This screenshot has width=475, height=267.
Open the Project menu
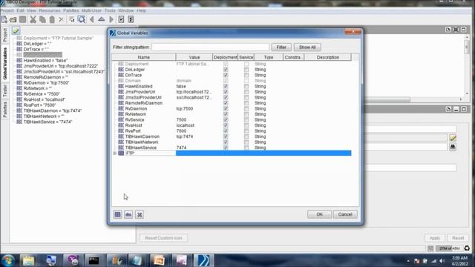click(x=7, y=10)
